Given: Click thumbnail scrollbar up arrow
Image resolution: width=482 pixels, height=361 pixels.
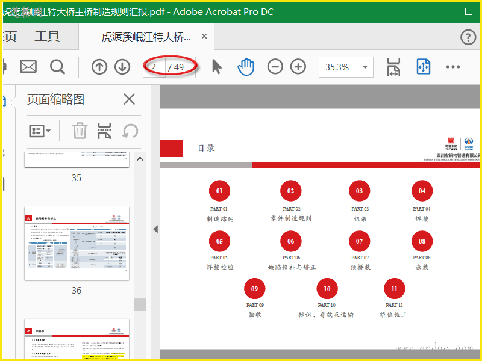Looking at the screenshot, I should pos(140,159).
